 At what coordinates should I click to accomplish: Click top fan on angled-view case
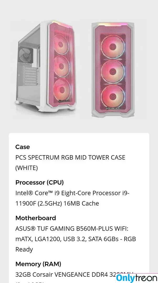click(62, 44)
